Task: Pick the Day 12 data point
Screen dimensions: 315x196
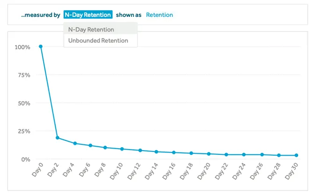Action: 140,151
